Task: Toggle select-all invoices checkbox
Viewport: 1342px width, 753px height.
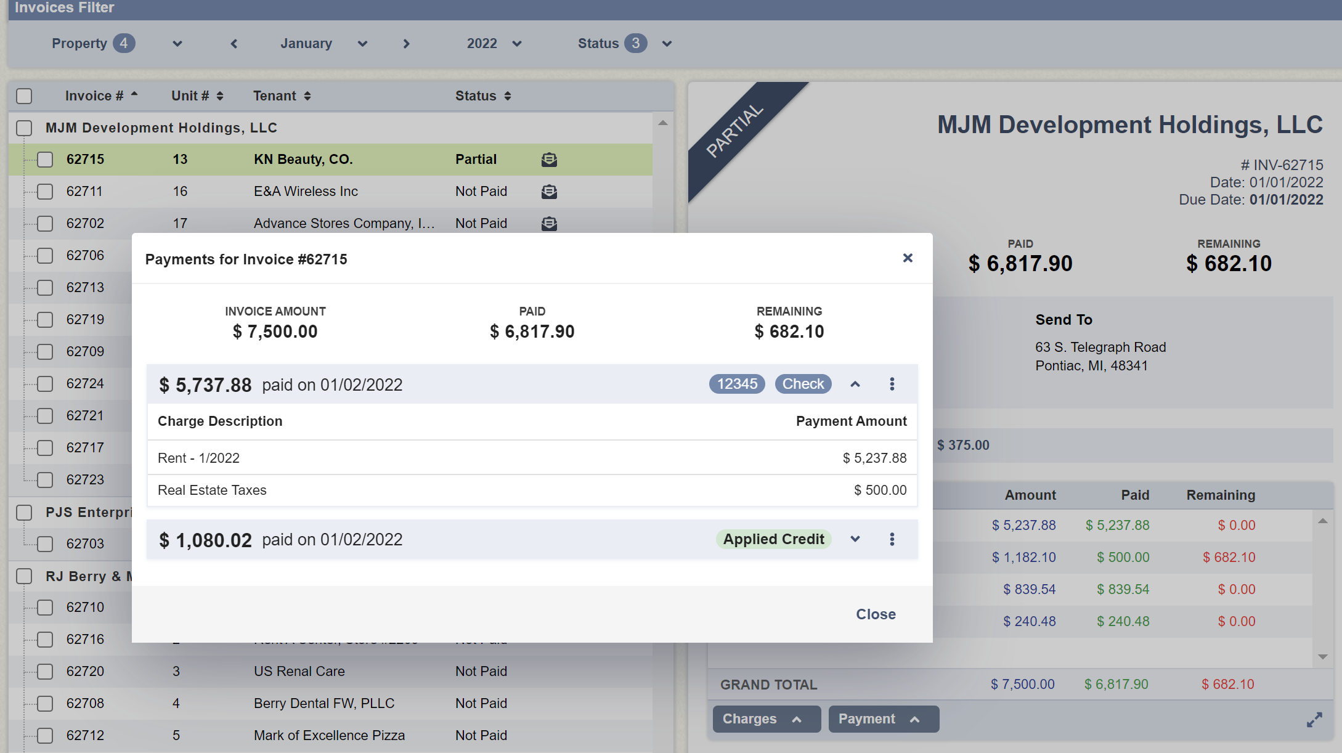Action: tap(24, 96)
